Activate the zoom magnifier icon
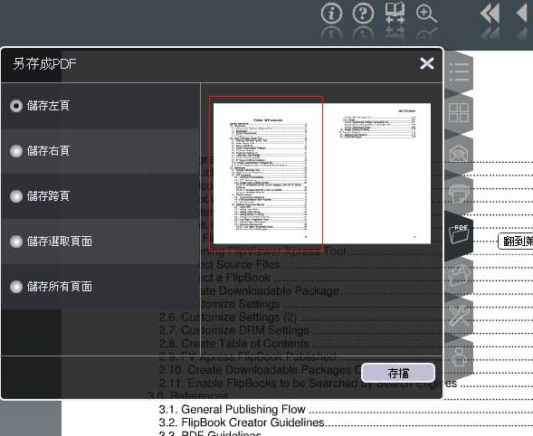Viewport: 533px width, 436px height. 426,14
